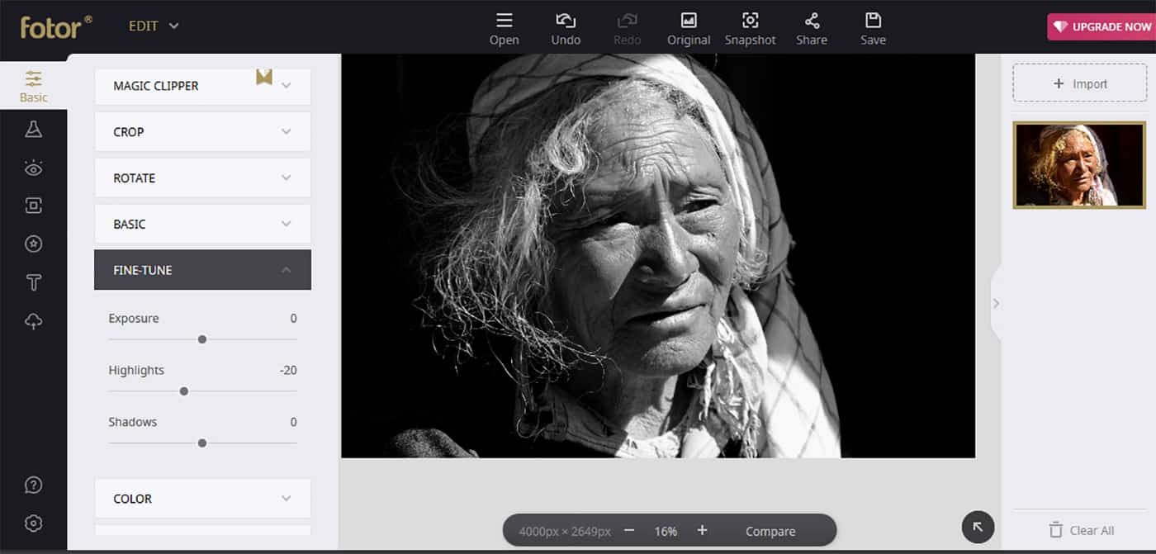Click the Open menu icon
This screenshot has width=1156, height=554.
pos(504,29)
